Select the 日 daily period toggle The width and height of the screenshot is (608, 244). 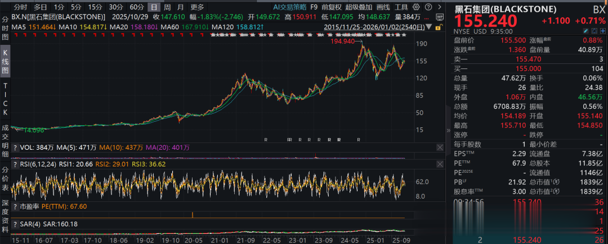(154, 8)
